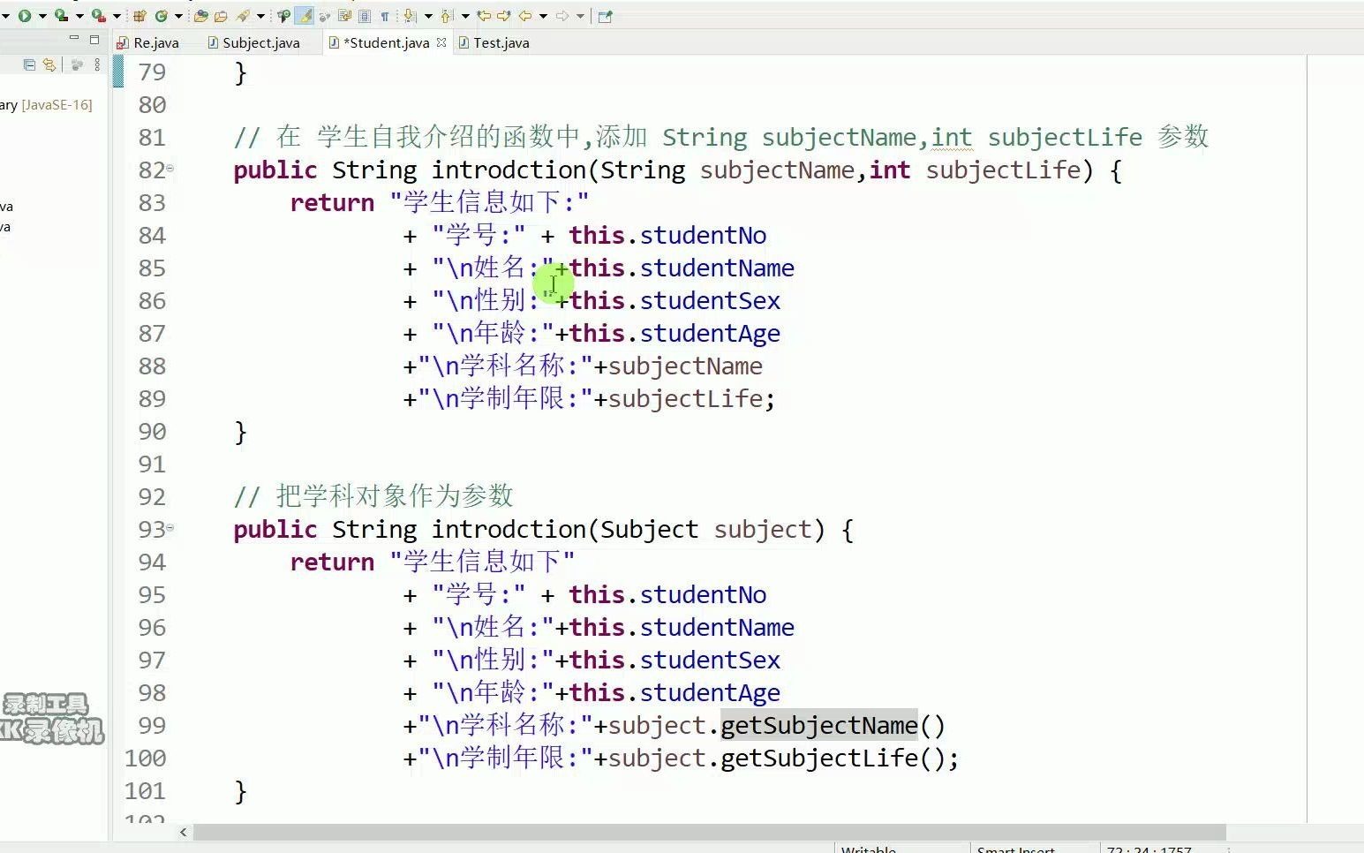Screen dimensions: 1364x853
Task: Toggle Mark Occurrences highlighter button
Action: pyautogui.click(x=304, y=16)
